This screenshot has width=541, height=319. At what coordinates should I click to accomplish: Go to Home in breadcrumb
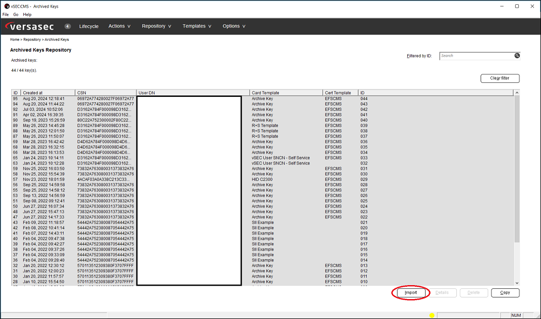pos(15,40)
